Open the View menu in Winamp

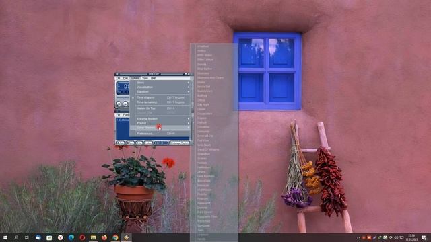coord(145,78)
